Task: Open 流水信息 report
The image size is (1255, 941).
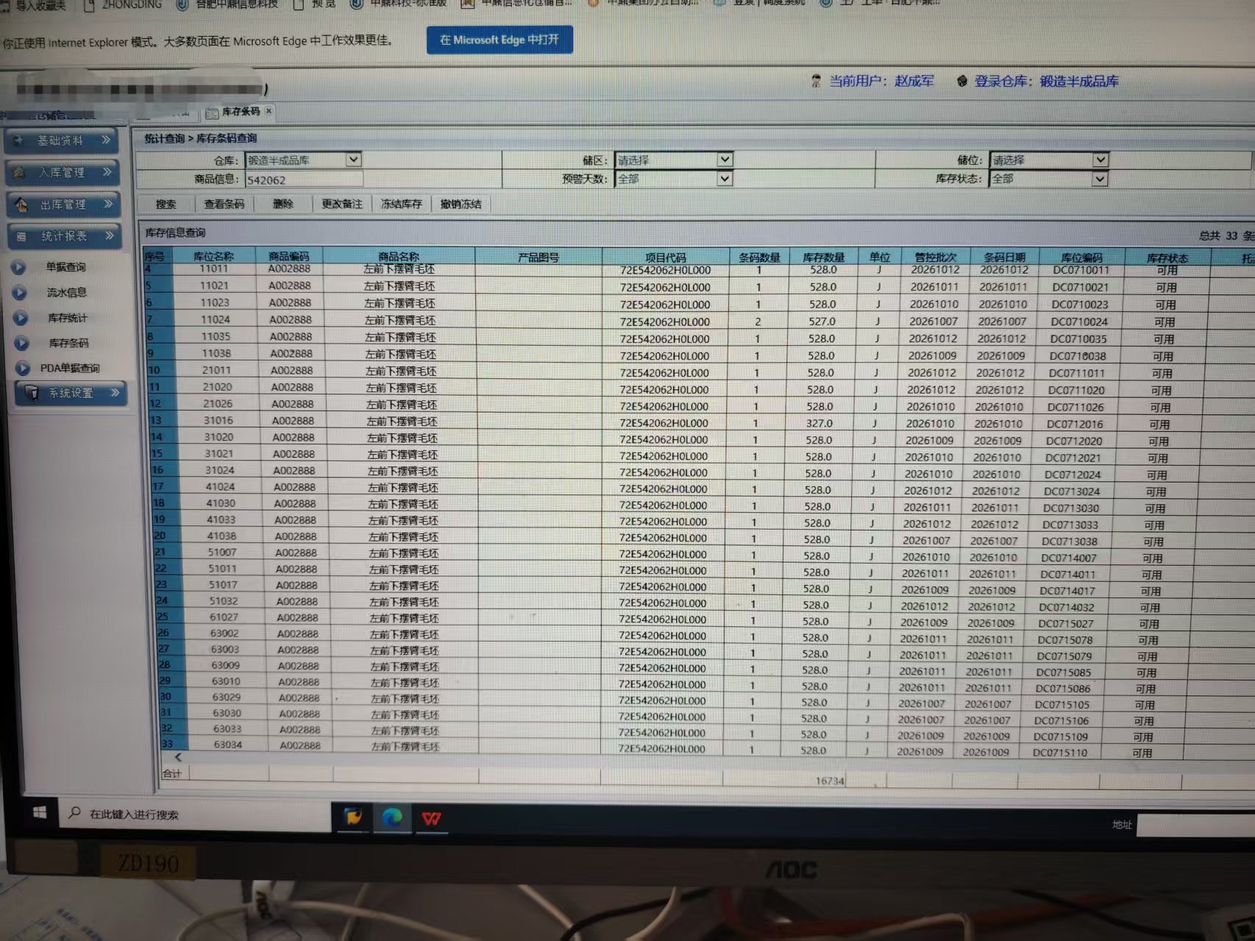Action: pos(66,292)
